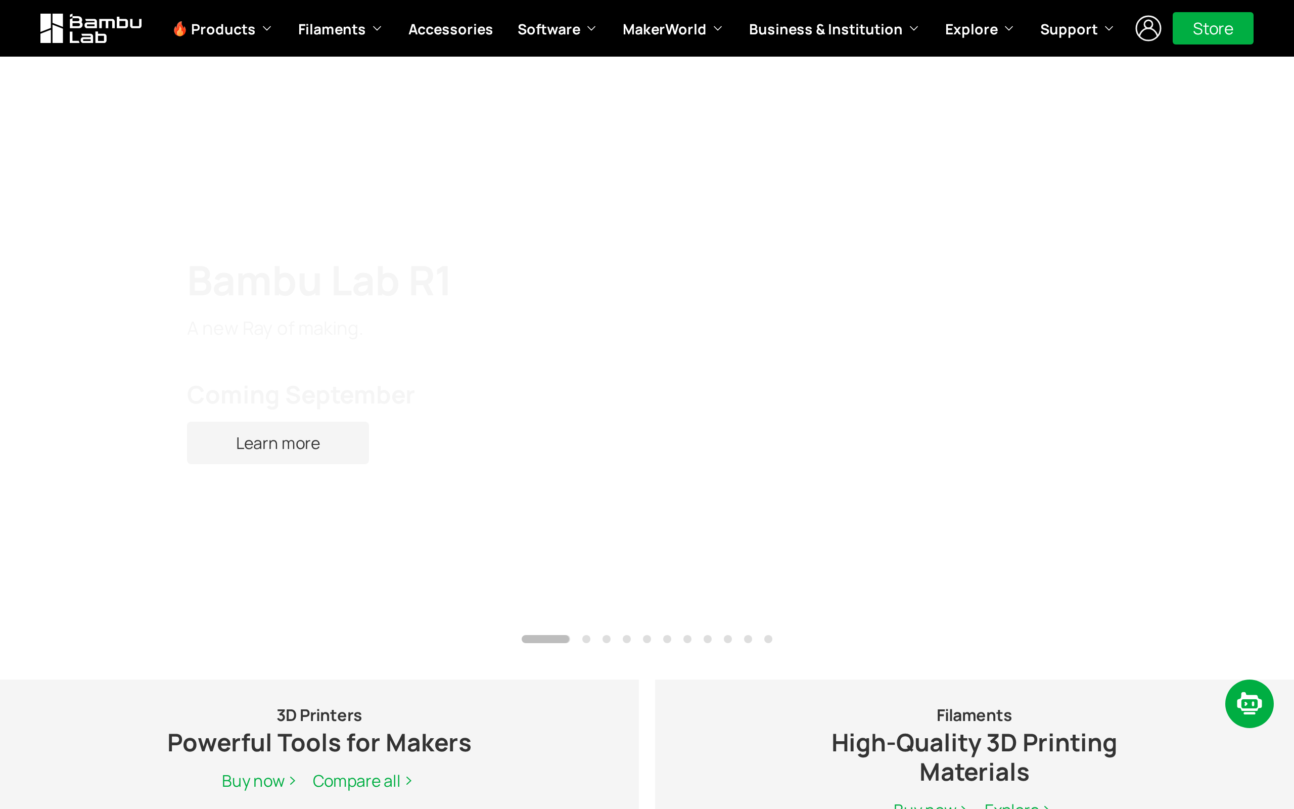Jump to tenth carousel slide dot
This screenshot has height=809, width=1294.
click(748, 639)
